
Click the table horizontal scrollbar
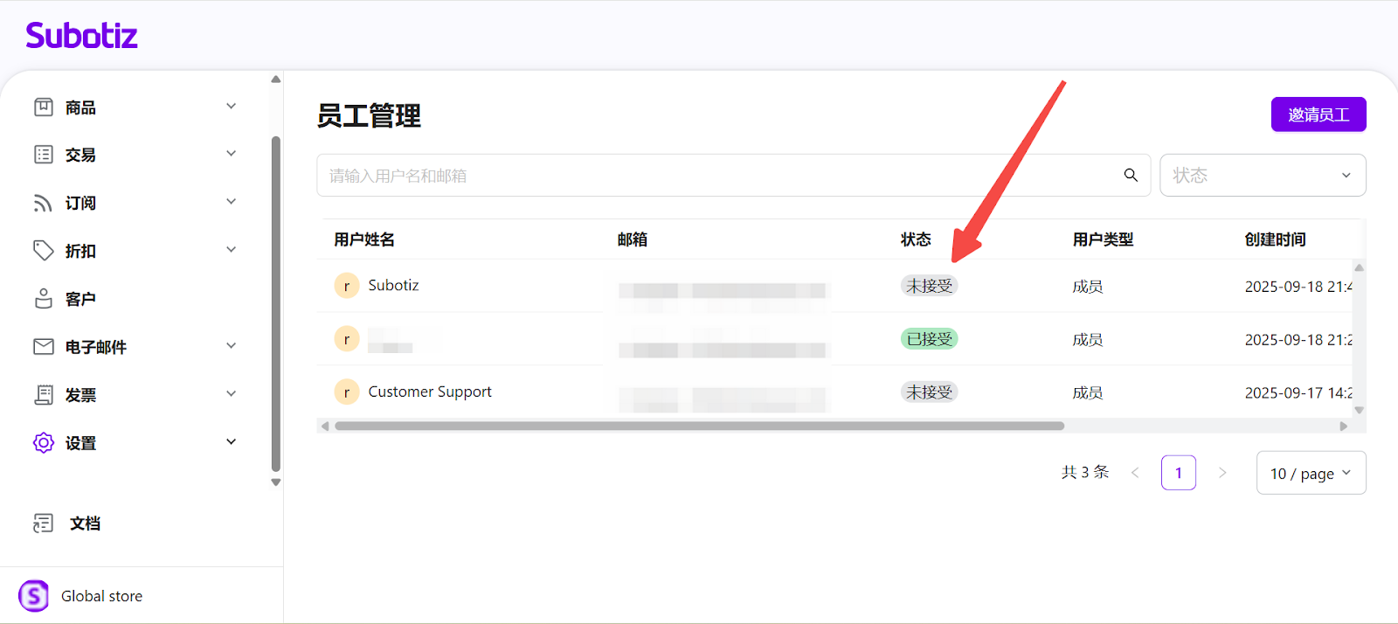pos(699,426)
